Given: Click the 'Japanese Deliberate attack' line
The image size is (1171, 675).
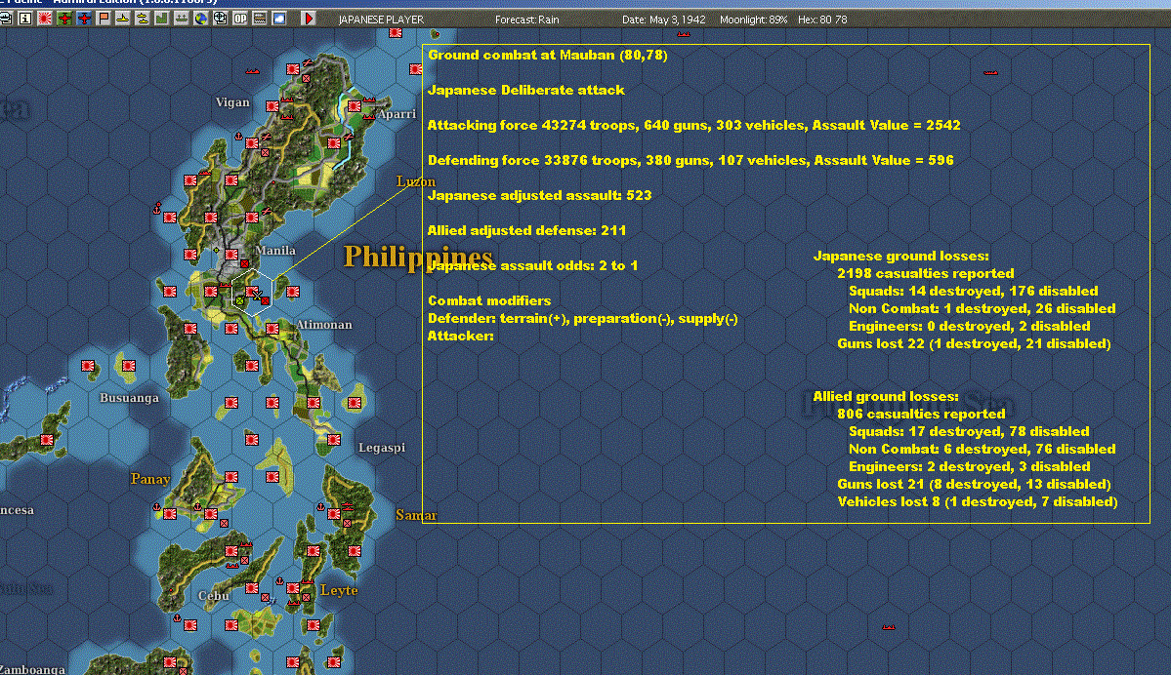Looking at the screenshot, I should pyautogui.click(x=525, y=91).
